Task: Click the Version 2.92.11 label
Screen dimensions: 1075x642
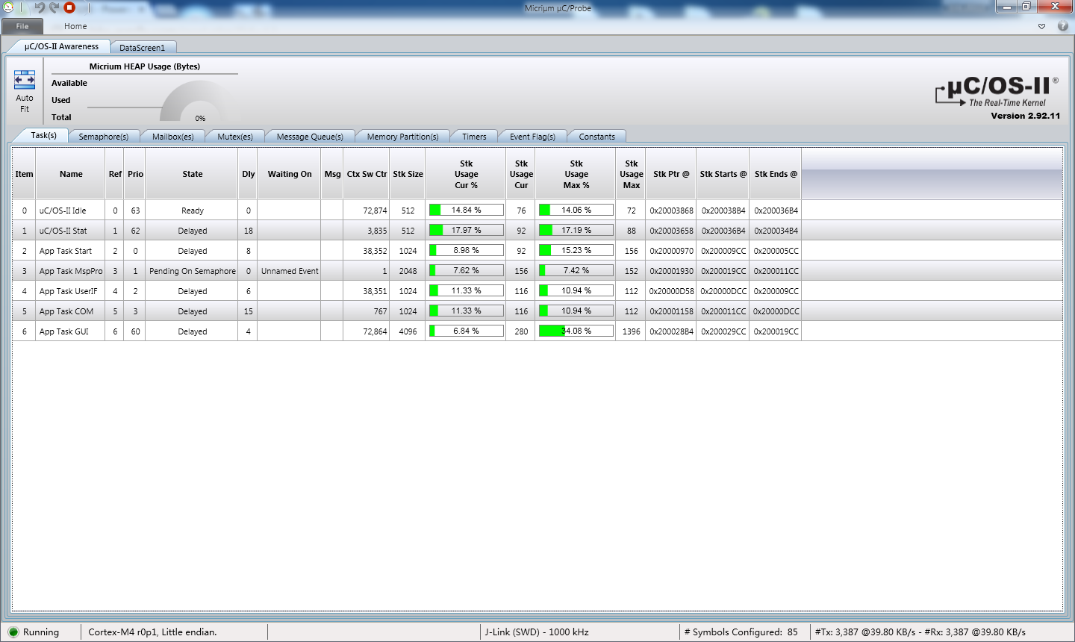Action: [1025, 116]
